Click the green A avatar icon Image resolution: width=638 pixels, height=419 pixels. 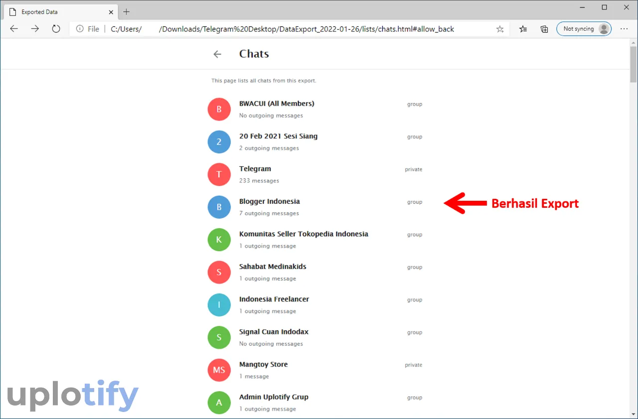coord(219,403)
